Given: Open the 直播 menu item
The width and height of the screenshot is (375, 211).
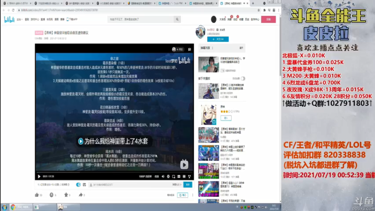Looking at the screenshot, I should (43, 19).
